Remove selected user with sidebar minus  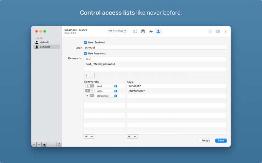pyautogui.click(x=39, y=144)
